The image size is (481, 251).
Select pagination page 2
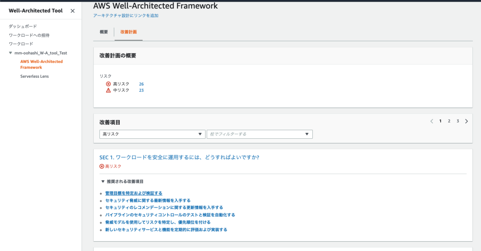pyautogui.click(x=449, y=121)
